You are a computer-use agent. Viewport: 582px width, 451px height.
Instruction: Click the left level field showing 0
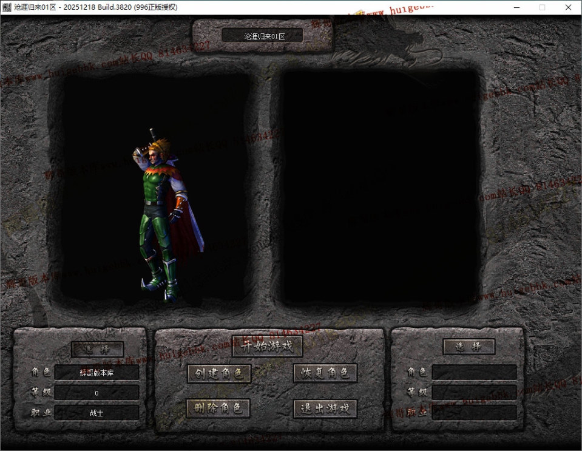97,393
